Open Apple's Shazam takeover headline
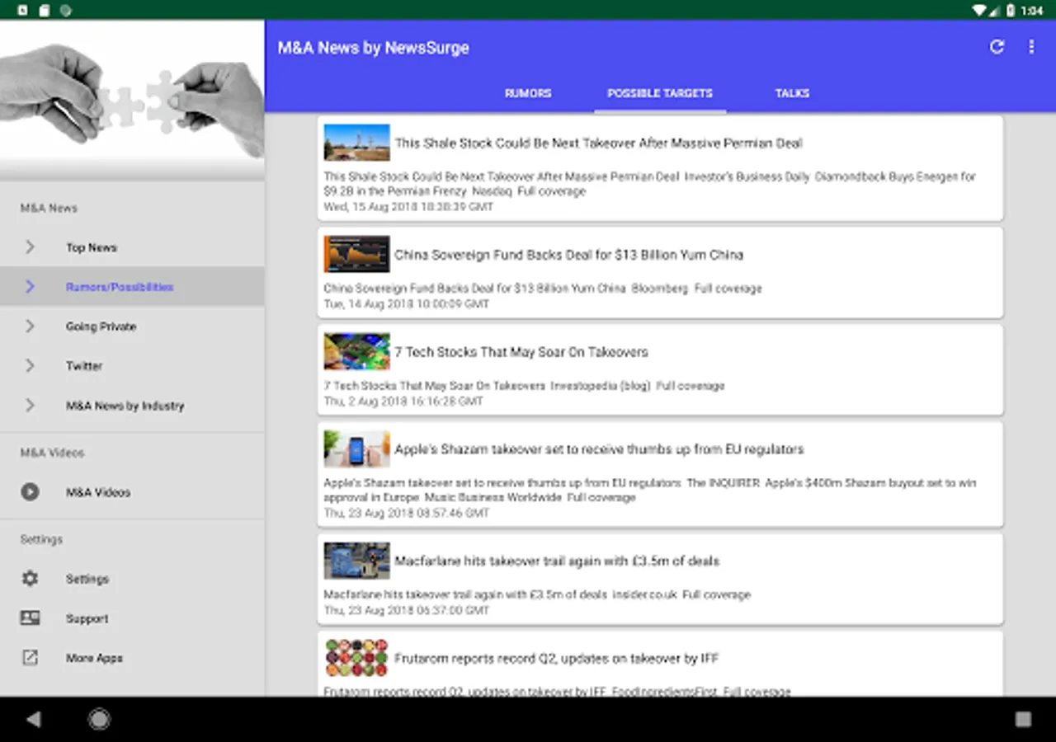 (599, 449)
